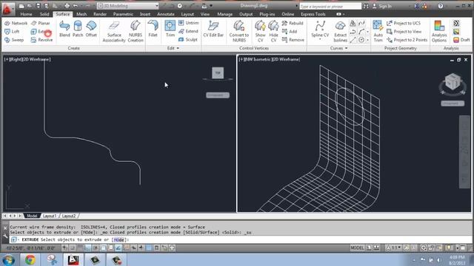Viewport: 474px width, 266px height.
Task: Open the Render ribbon tab
Action: tap(100, 14)
